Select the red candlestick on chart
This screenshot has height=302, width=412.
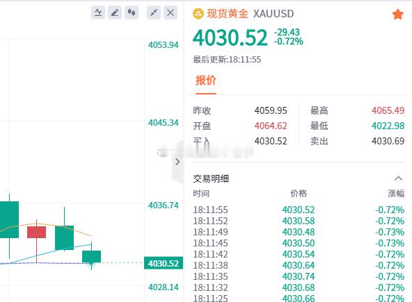coord(36,232)
